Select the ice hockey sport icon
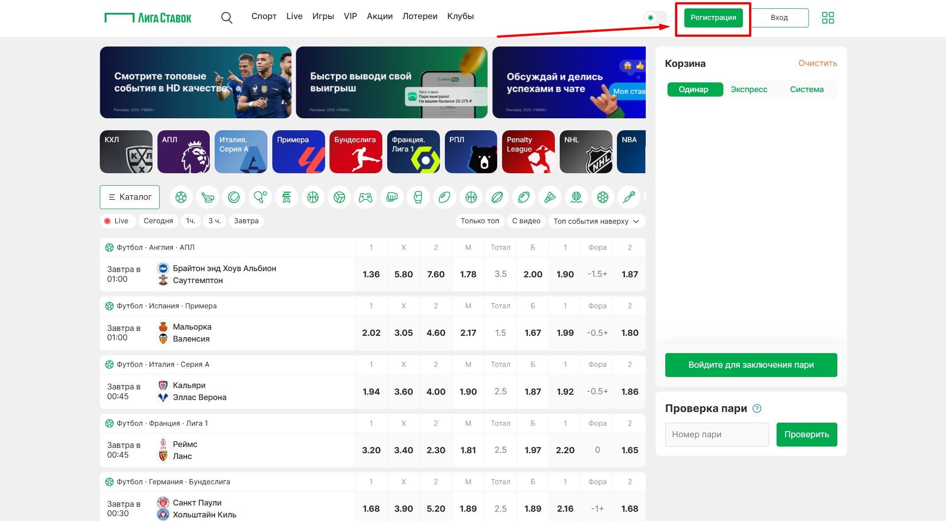The image size is (946, 521). pos(208,197)
